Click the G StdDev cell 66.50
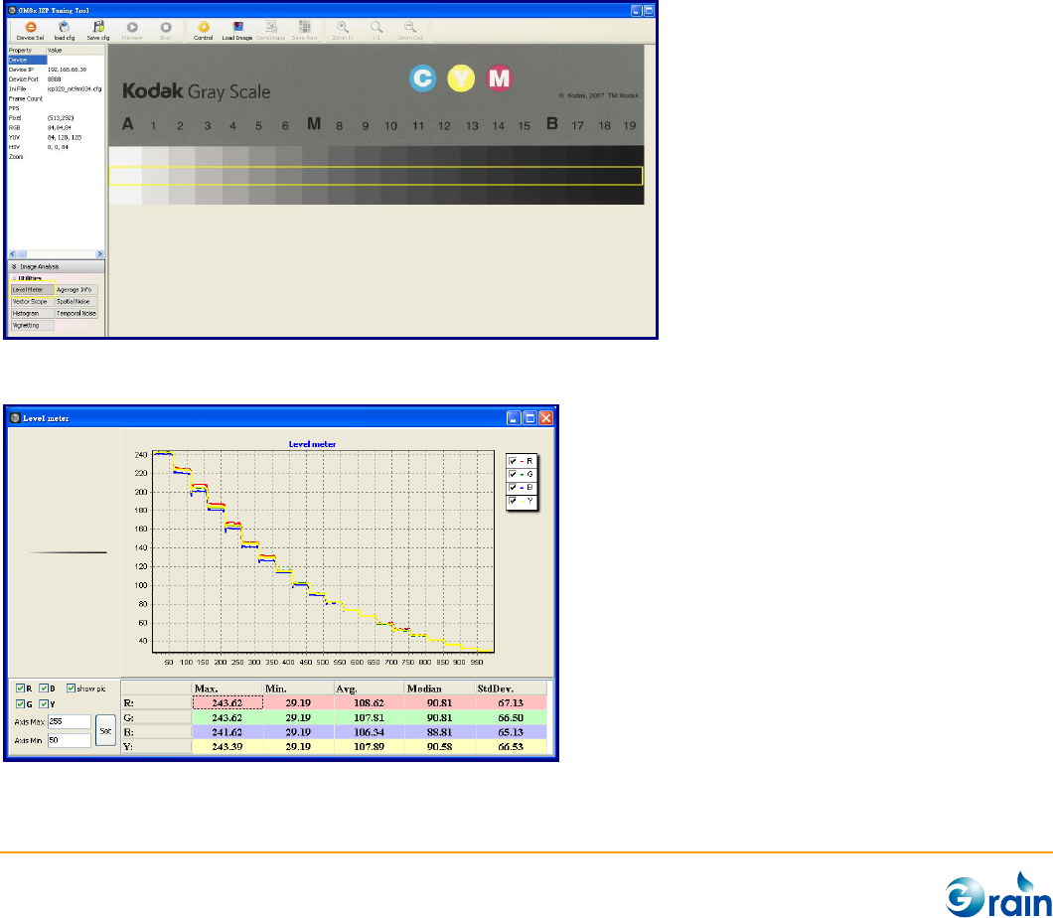The image size is (1053, 918). (x=512, y=717)
